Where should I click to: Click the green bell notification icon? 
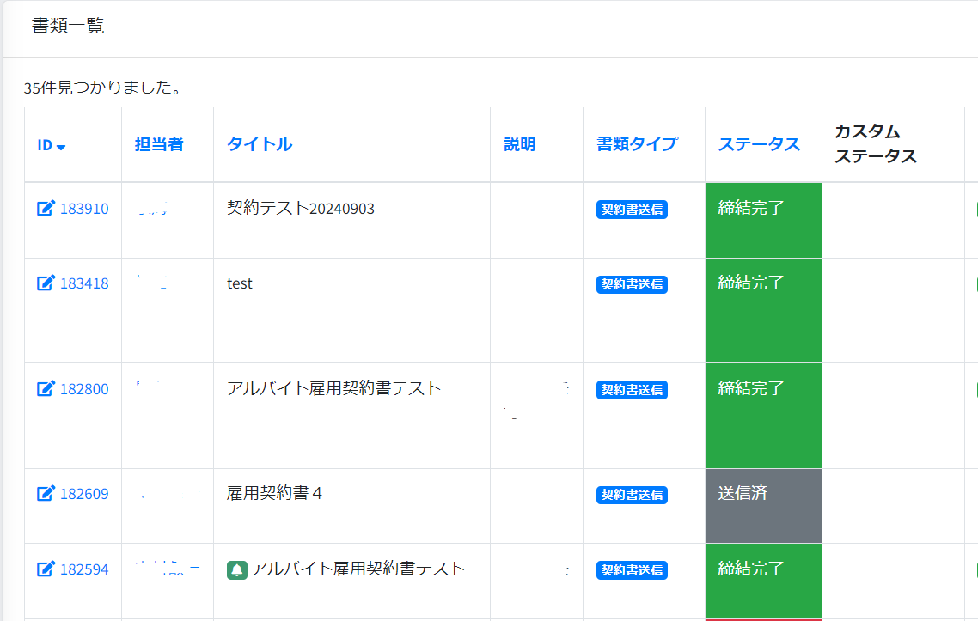[236, 569]
